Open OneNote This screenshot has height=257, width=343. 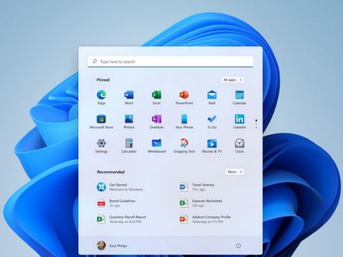(x=157, y=121)
